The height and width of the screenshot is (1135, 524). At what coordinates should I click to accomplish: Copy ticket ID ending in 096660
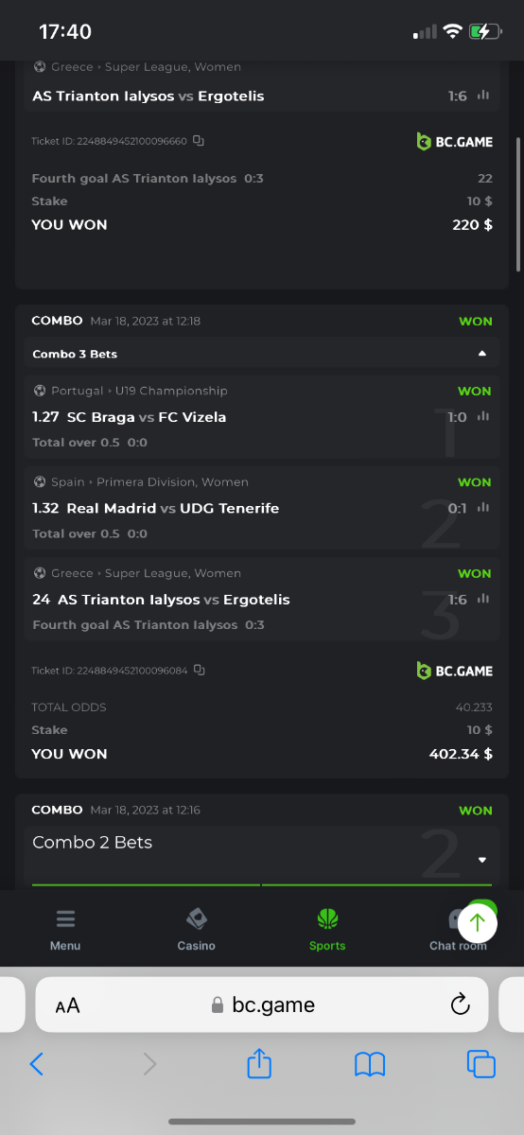(199, 141)
